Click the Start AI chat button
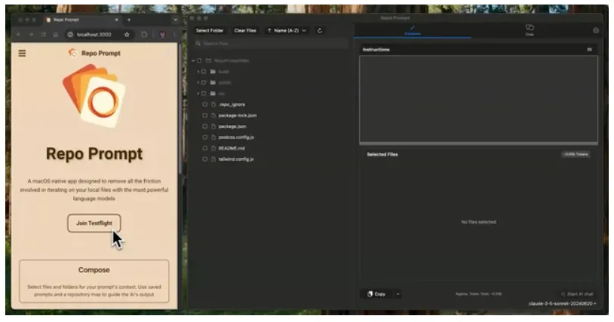 [x=577, y=294]
